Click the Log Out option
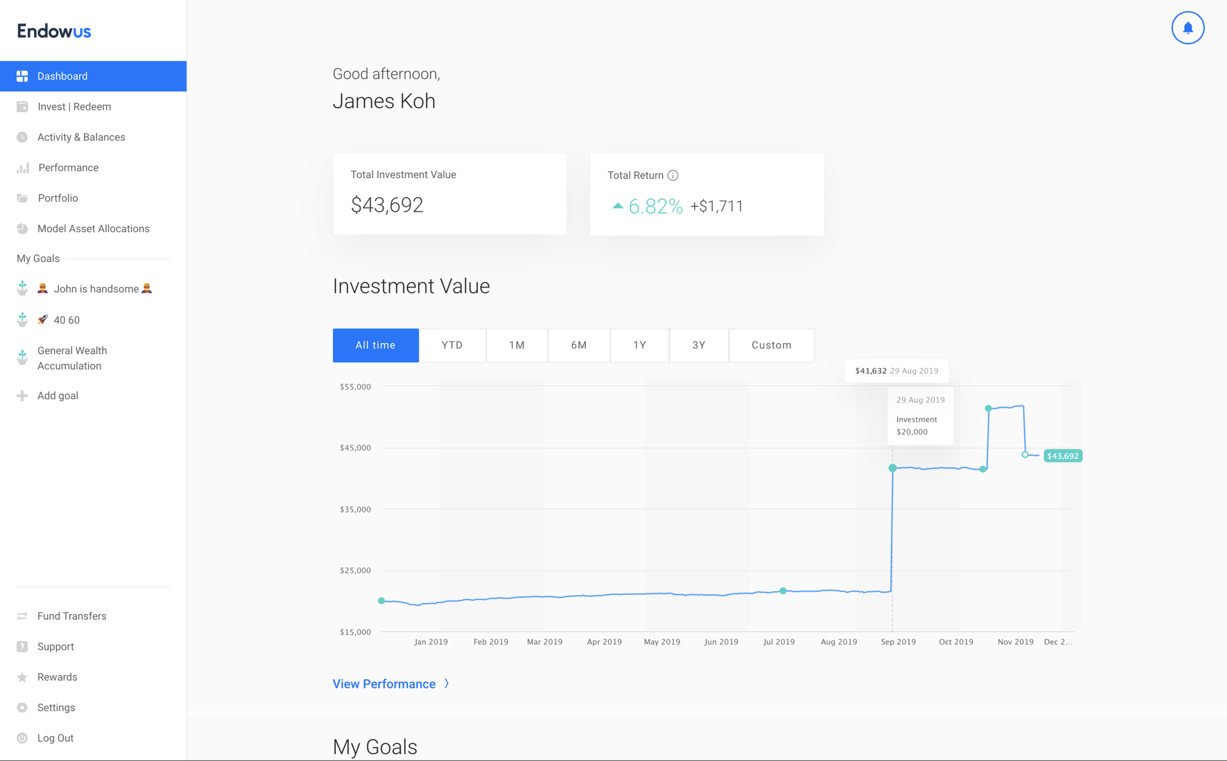This screenshot has width=1227, height=761. pos(55,738)
